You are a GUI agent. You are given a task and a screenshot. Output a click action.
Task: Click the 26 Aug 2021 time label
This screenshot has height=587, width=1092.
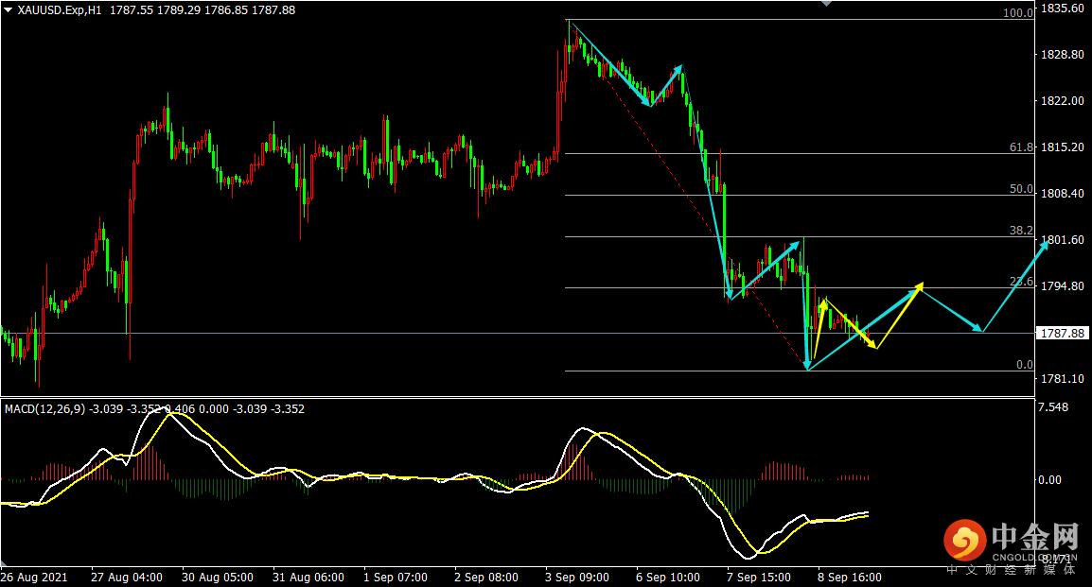coord(34,578)
